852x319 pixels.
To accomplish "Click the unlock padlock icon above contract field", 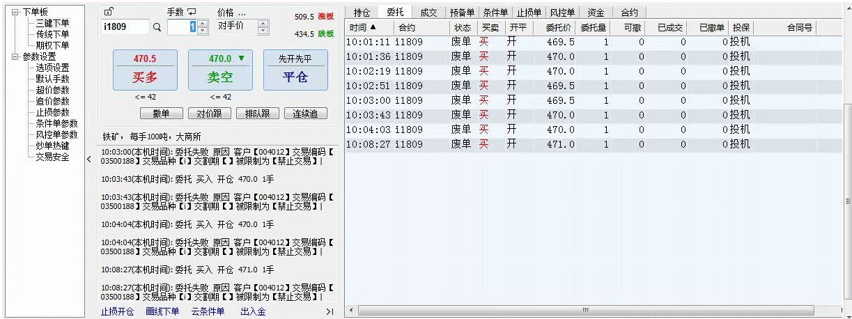I will pyautogui.click(x=107, y=12).
